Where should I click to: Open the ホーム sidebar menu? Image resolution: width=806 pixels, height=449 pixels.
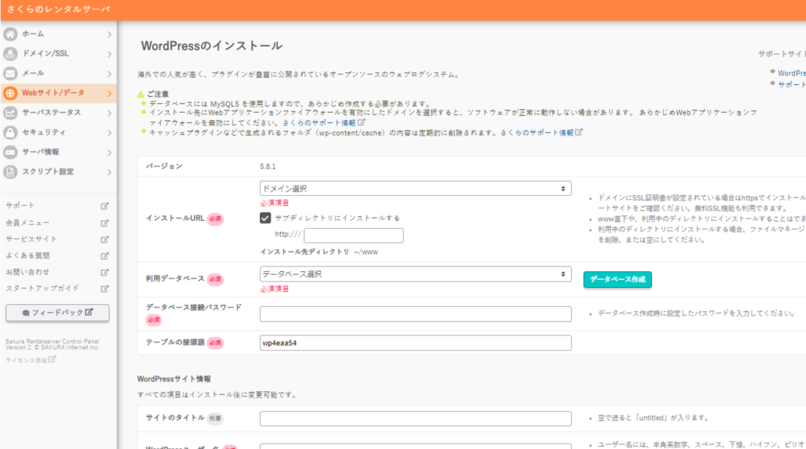(58, 34)
